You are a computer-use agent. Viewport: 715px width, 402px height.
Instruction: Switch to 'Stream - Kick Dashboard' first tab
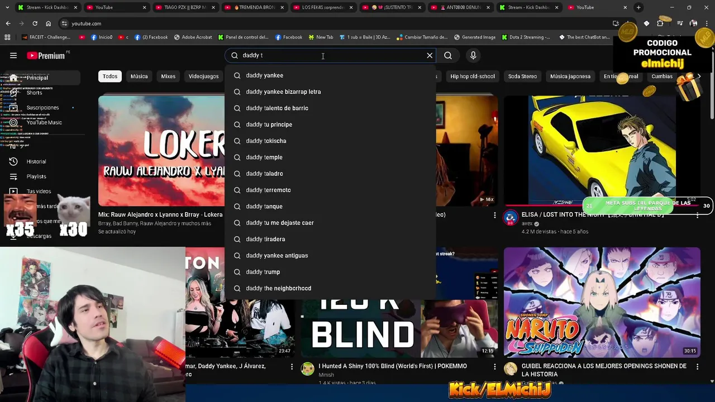47,7
